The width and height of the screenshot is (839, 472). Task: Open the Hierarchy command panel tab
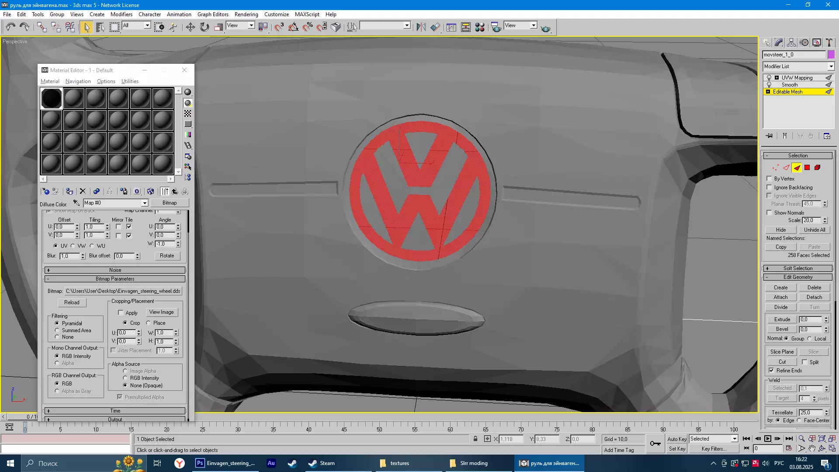[x=791, y=42]
